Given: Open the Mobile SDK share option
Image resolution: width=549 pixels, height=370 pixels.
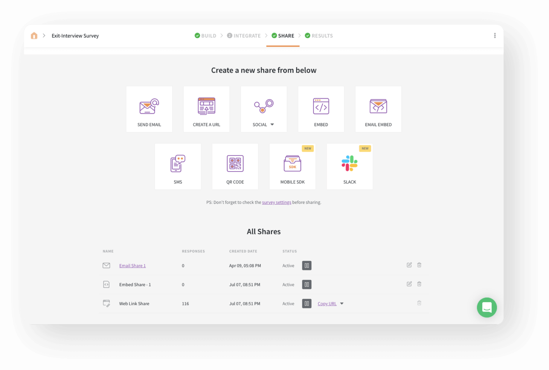Looking at the screenshot, I should point(292,166).
